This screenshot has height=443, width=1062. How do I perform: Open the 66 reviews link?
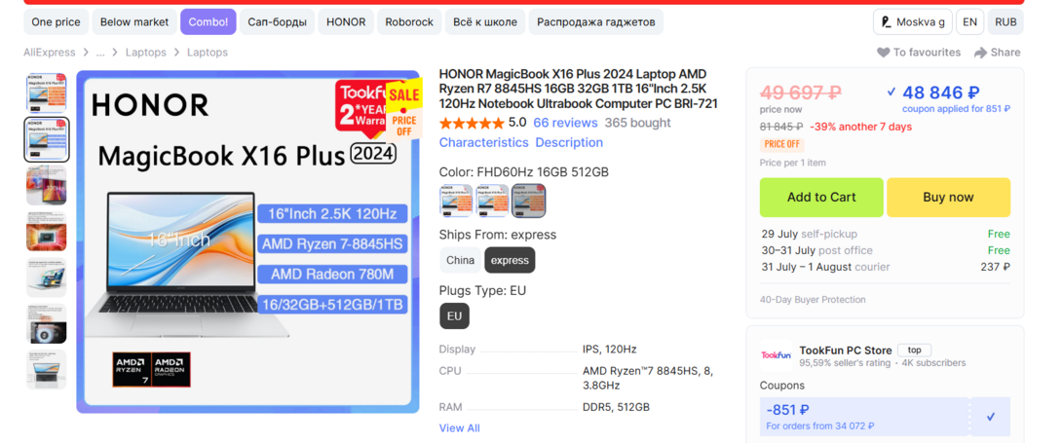pos(565,123)
